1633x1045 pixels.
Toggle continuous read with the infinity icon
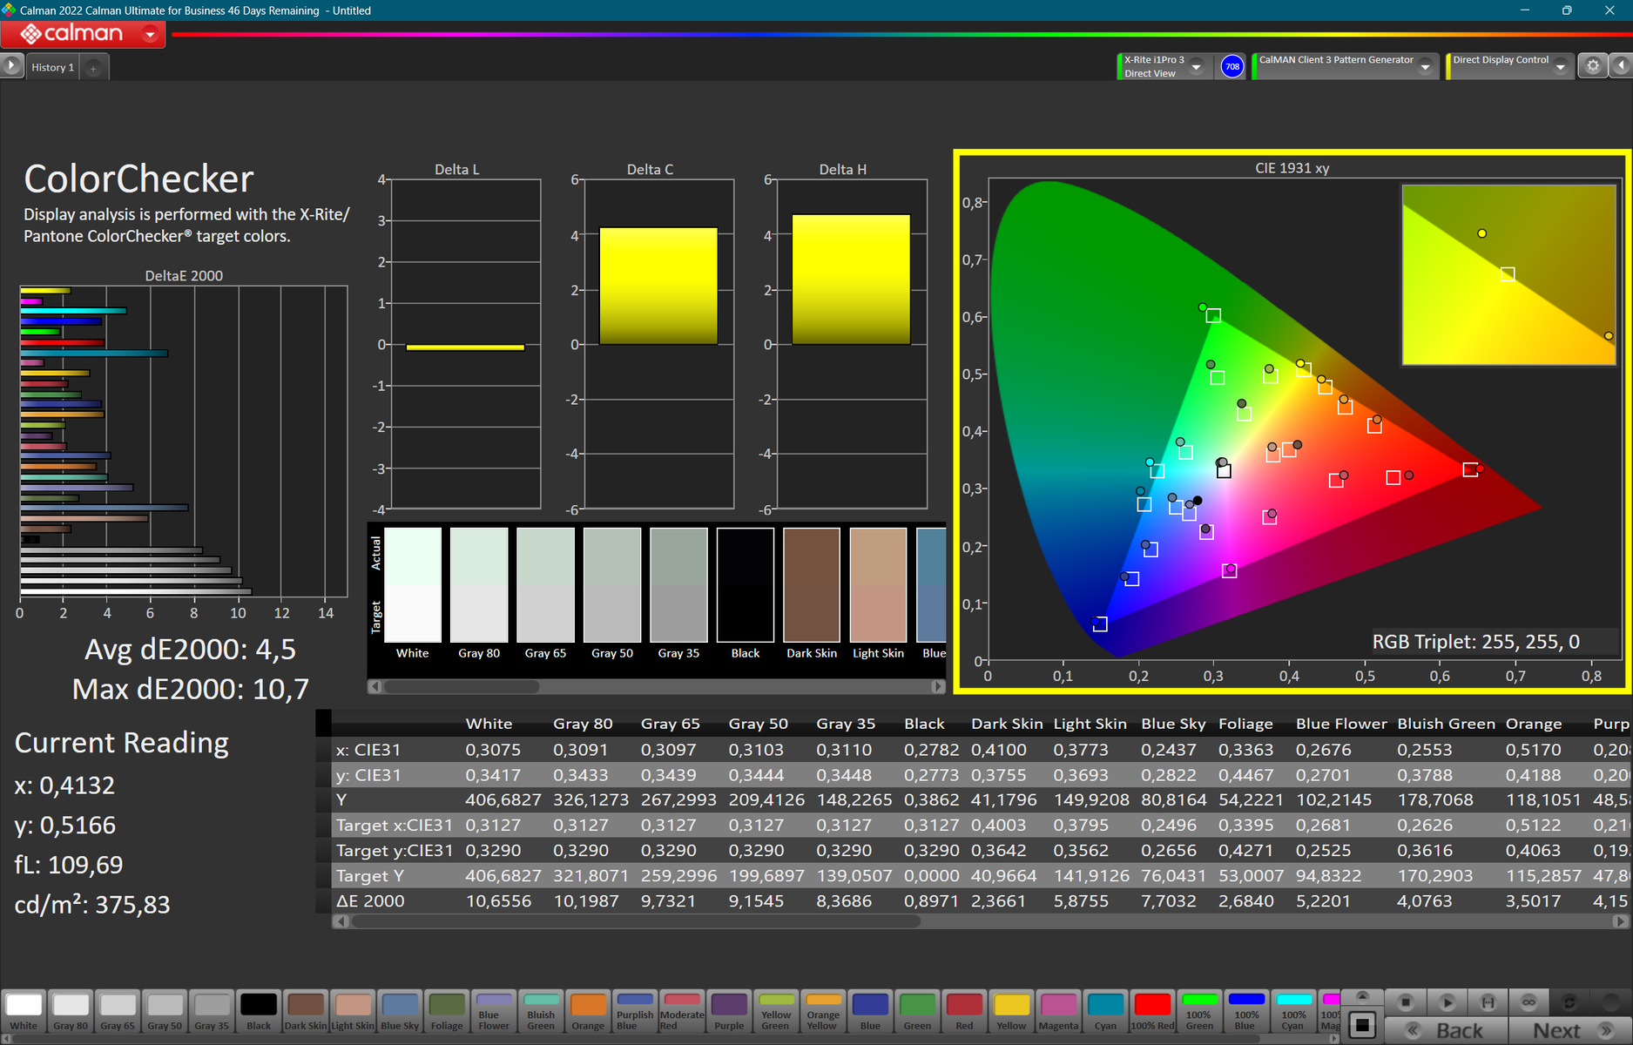pos(1528,1002)
